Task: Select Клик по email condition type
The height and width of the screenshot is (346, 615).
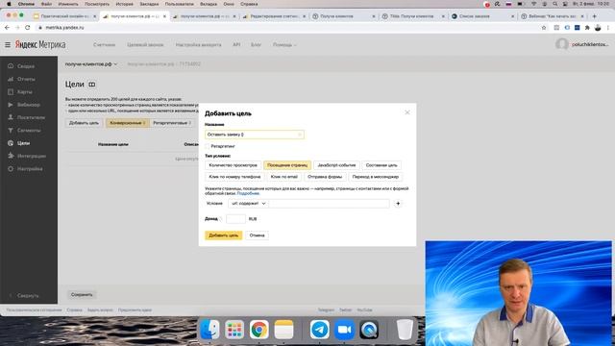Action: 284,177
